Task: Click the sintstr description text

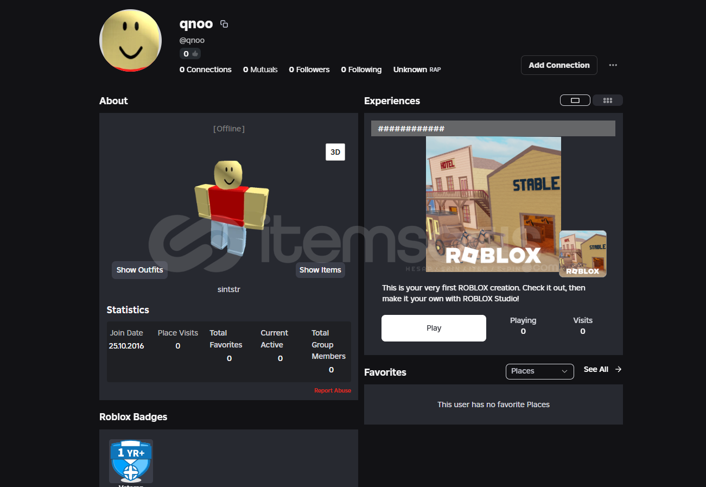Action: (x=228, y=289)
